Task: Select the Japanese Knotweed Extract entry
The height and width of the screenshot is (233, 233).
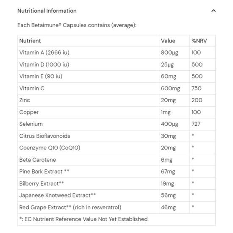Action: click(58, 195)
